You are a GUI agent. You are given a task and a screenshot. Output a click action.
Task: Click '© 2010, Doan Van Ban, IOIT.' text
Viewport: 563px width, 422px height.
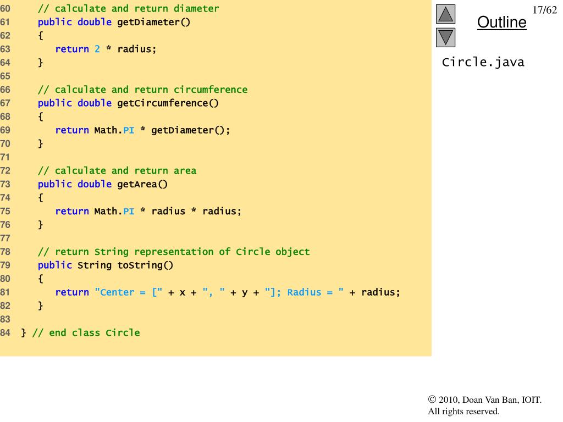485,400
